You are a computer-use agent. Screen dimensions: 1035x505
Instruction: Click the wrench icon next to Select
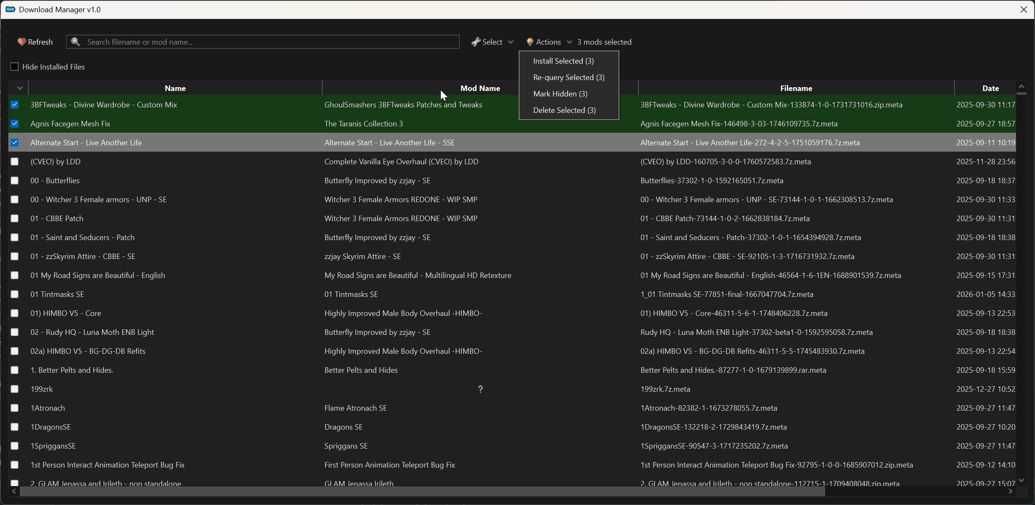click(x=476, y=42)
